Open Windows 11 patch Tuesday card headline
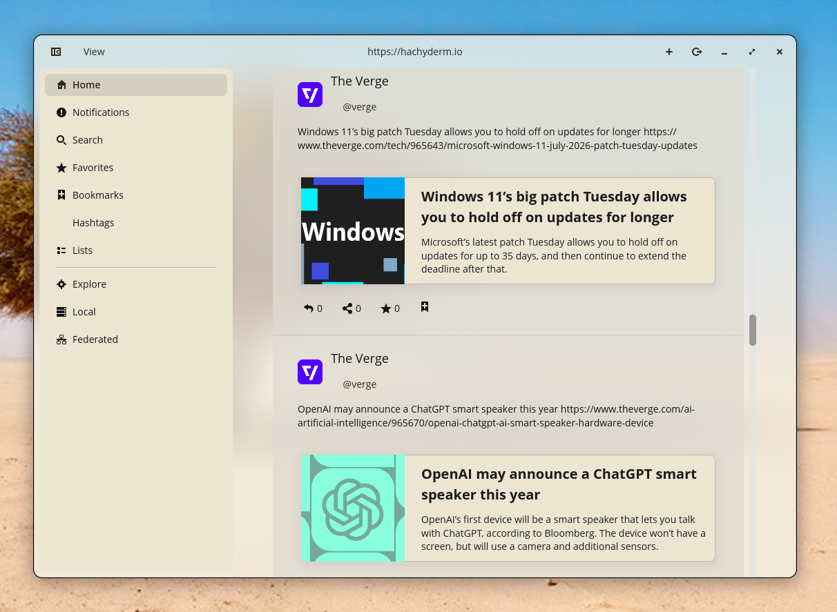The image size is (837, 612). point(554,207)
